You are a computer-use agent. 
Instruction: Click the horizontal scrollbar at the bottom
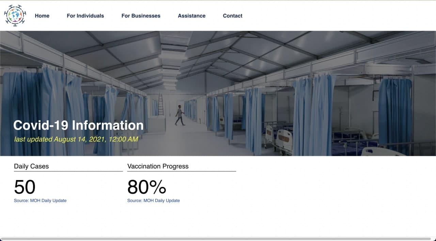216,239
